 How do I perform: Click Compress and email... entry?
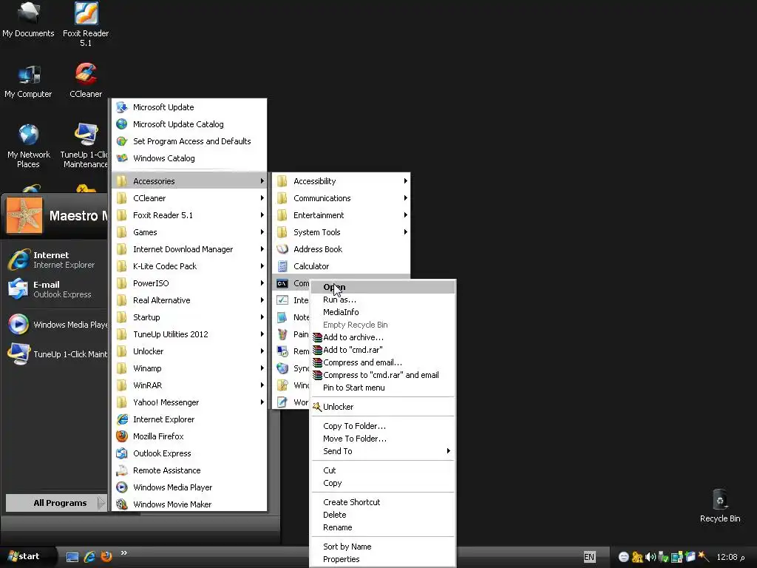click(x=382, y=362)
